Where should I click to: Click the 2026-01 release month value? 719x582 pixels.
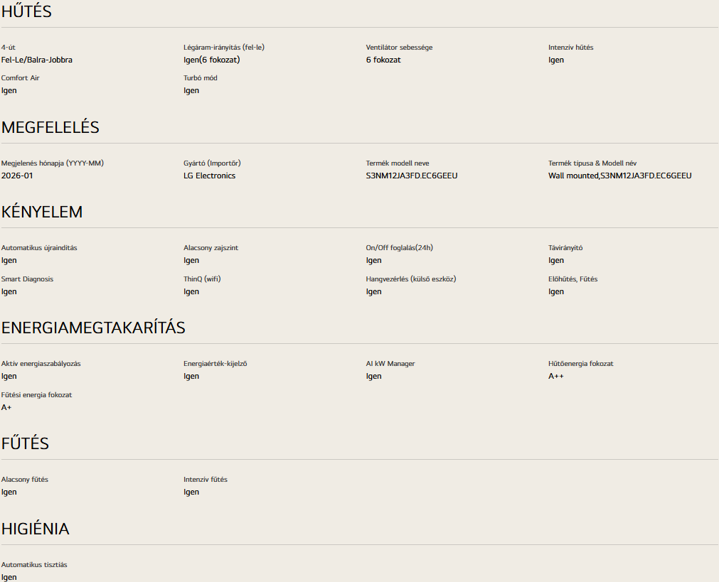(x=17, y=176)
